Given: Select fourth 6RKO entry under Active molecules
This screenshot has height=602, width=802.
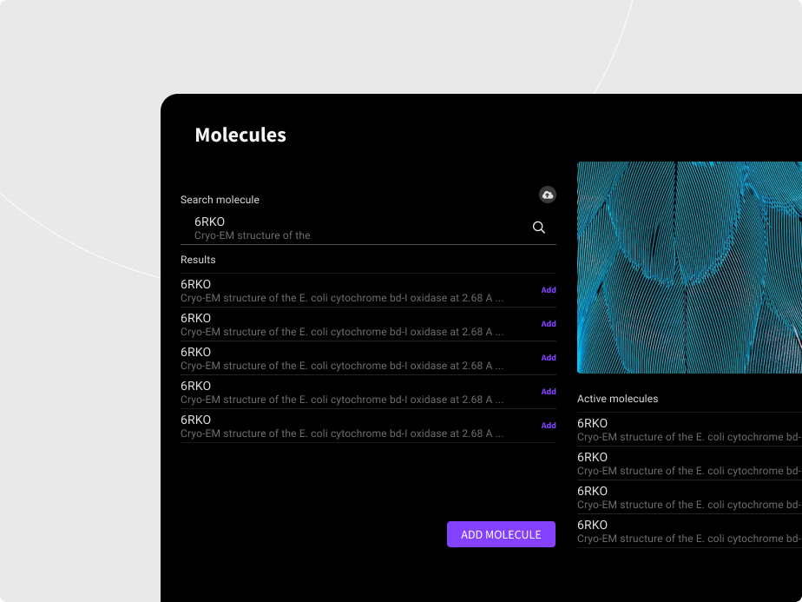Looking at the screenshot, I should 689,532.
